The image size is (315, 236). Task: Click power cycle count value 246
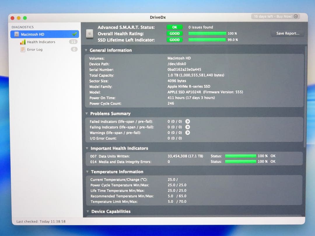pyautogui.click(x=171, y=103)
